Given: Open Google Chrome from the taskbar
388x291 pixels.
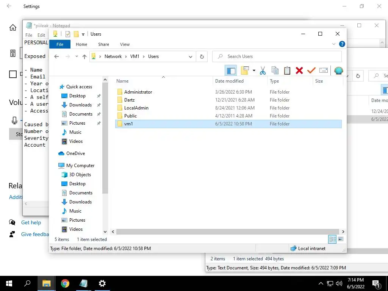Looking at the screenshot, I should click(x=65, y=283).
